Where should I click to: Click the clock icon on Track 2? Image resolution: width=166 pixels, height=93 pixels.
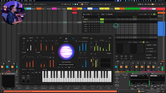pos(95,24)
